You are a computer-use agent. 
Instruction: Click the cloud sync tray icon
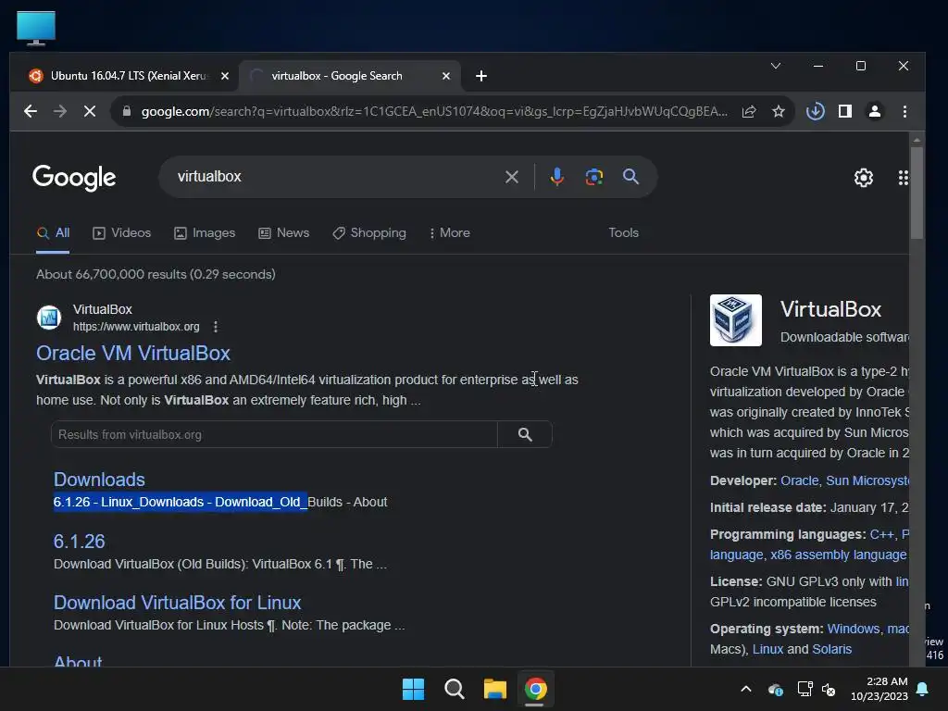point(775,689)
